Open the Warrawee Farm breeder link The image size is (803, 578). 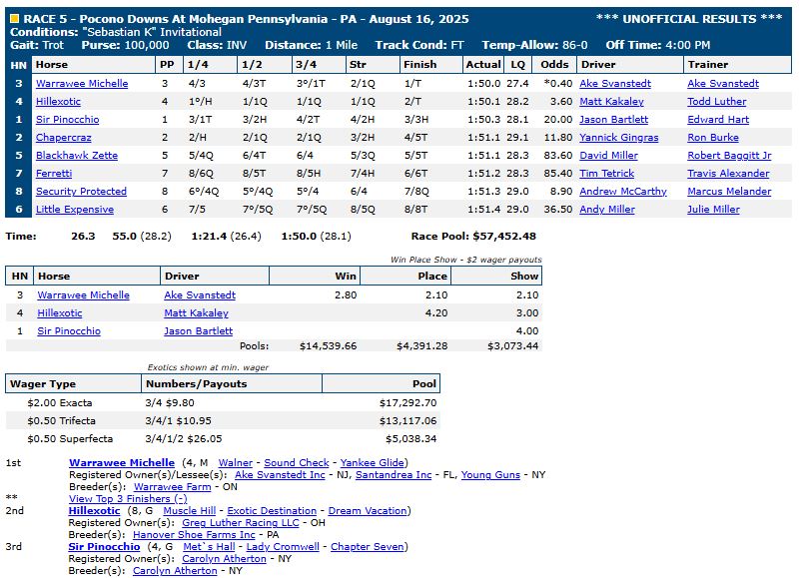tap(174, 487)
